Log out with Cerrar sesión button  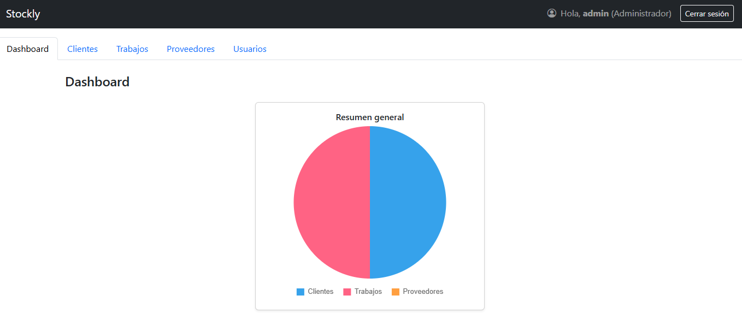(x=706, y=14)
